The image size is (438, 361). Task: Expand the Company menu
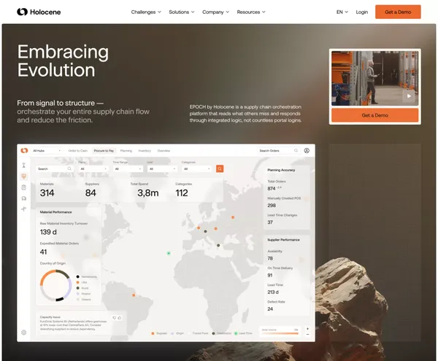pos(215,12)
